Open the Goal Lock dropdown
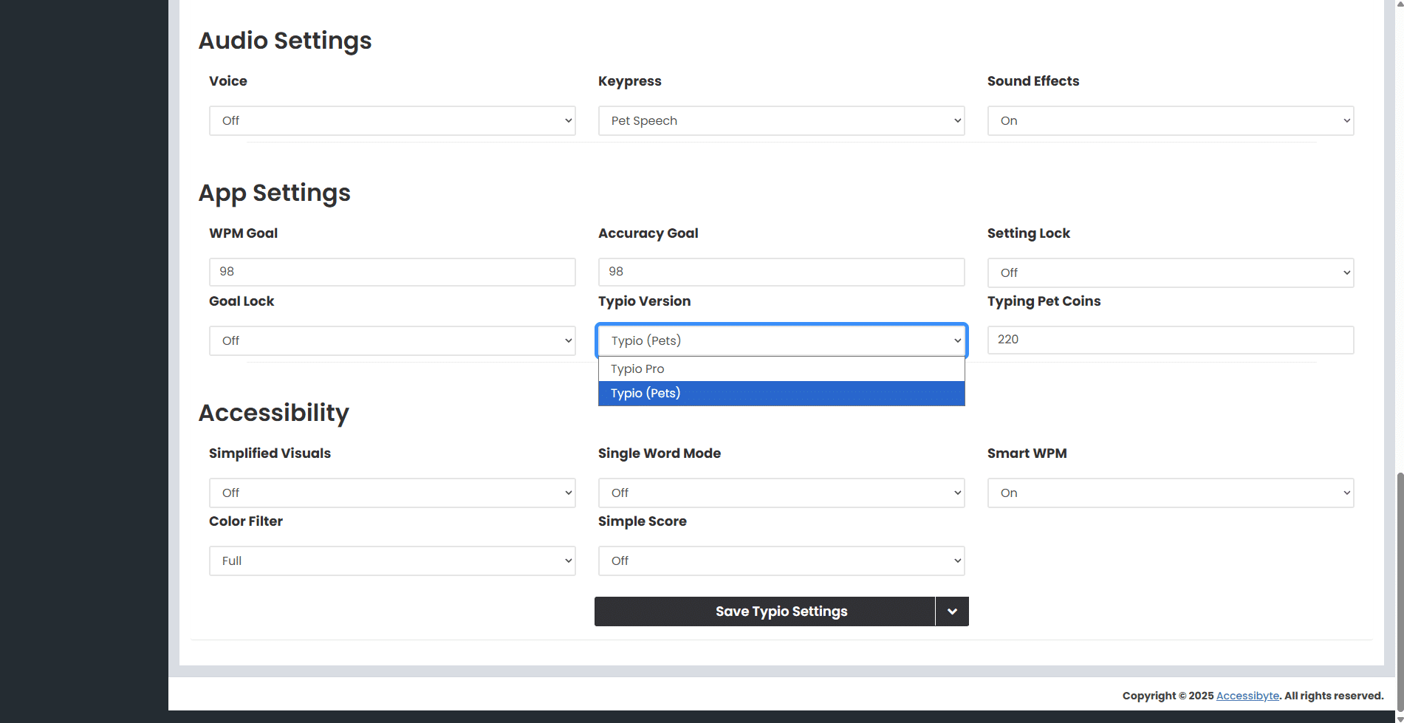Image resolution: width=1404 pixels, height=723 pixels. 391,341
